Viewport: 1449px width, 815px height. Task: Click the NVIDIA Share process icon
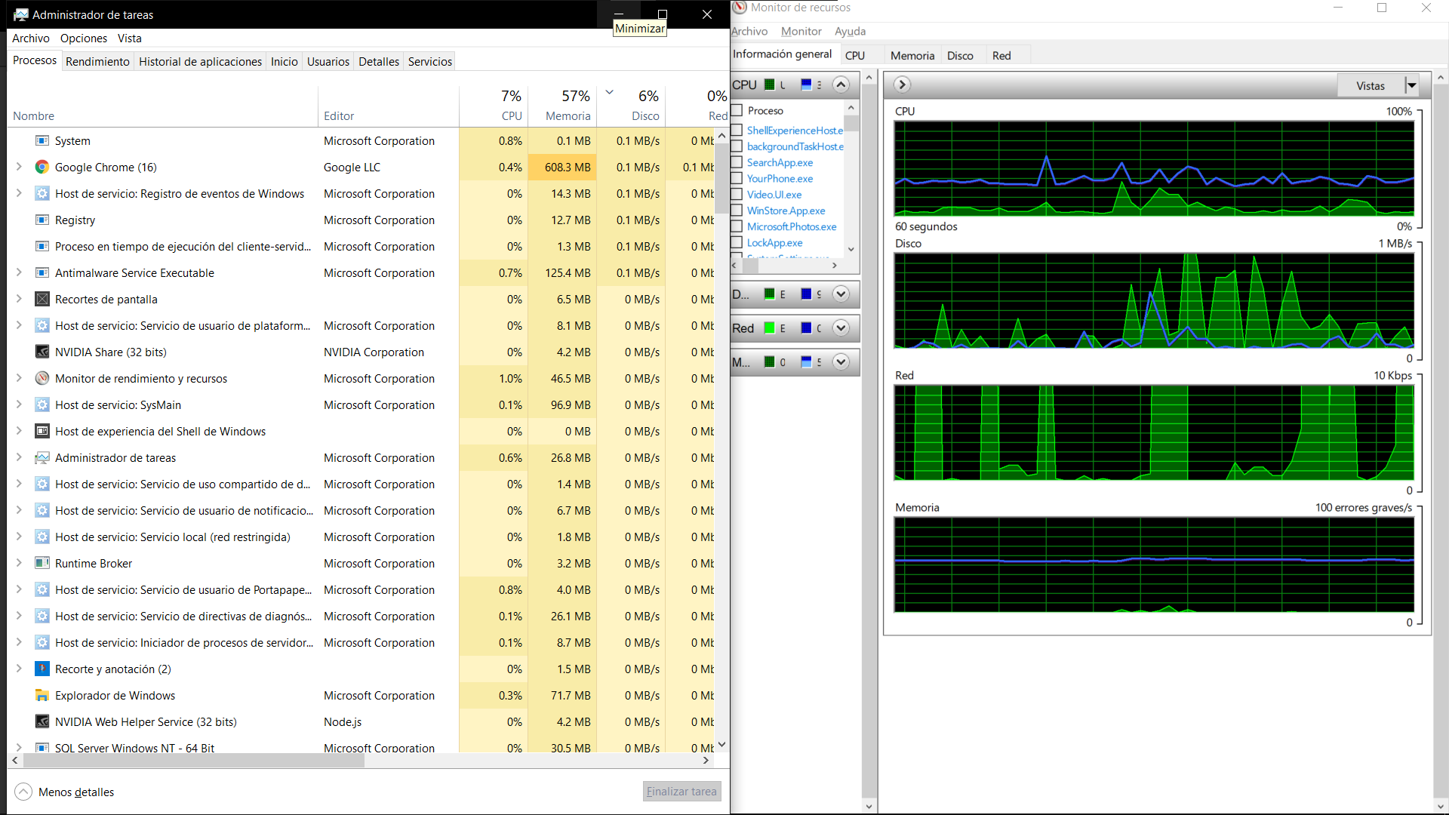pyautogui.click(x=42, y=352)
